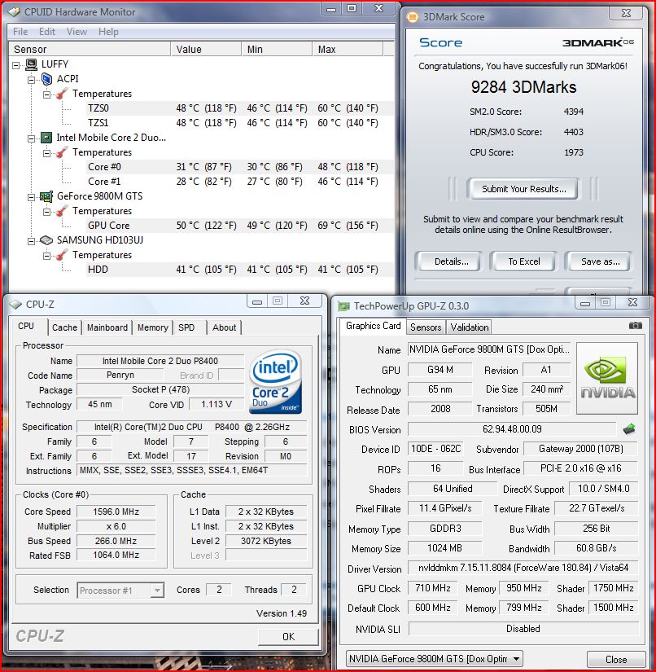Click the Value column header
The height and width of the screenshot is (672, 656).
pyautogui.click(x=206, y=50)
